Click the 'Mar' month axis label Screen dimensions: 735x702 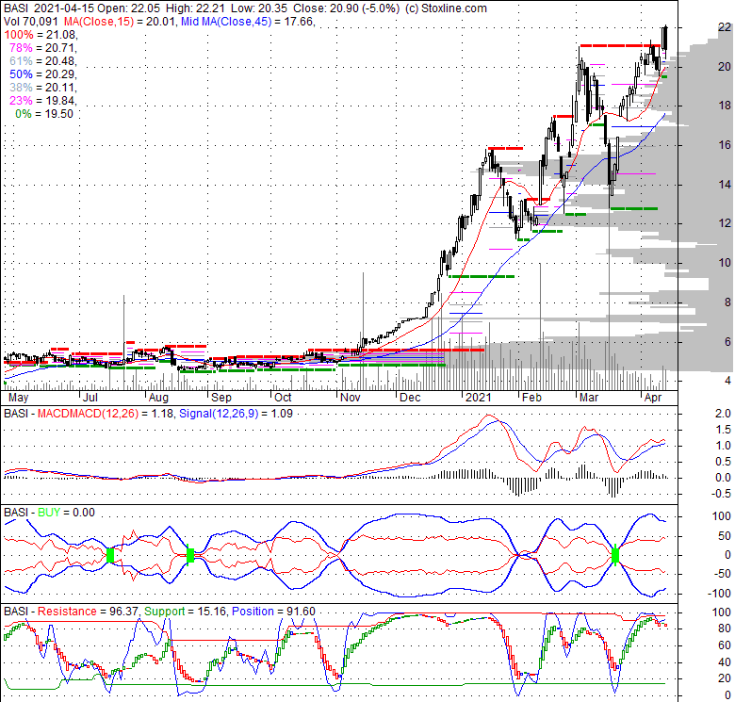tap(589, 398)
